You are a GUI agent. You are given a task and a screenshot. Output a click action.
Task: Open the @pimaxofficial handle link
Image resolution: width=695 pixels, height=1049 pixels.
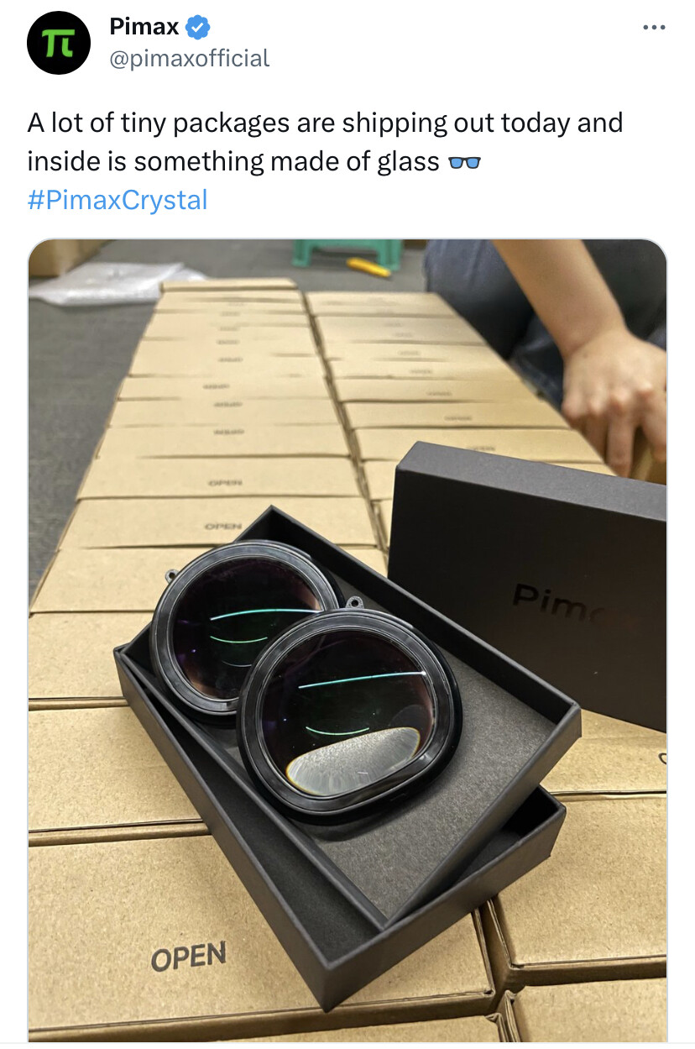coord(189,58)
